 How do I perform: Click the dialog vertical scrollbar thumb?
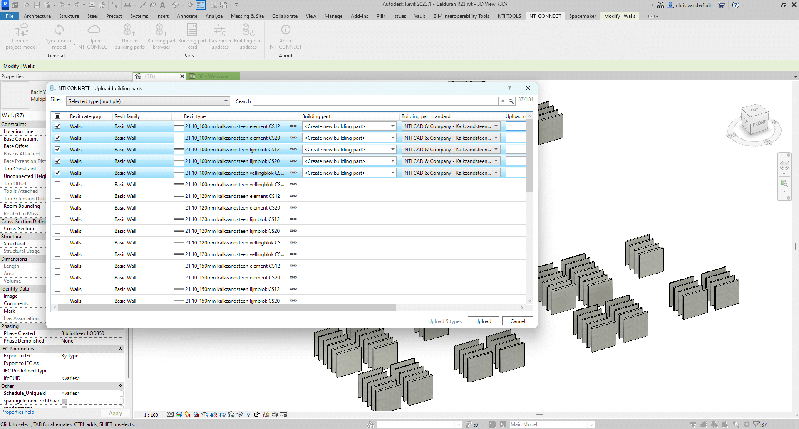(x=529, y=156)
